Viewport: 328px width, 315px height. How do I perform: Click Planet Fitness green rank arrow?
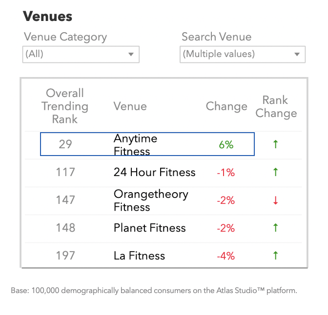(275, 228)
